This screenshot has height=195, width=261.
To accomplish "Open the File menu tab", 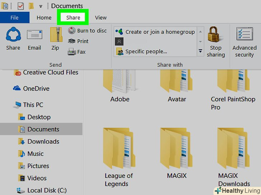I will click(x=15, y=17).
